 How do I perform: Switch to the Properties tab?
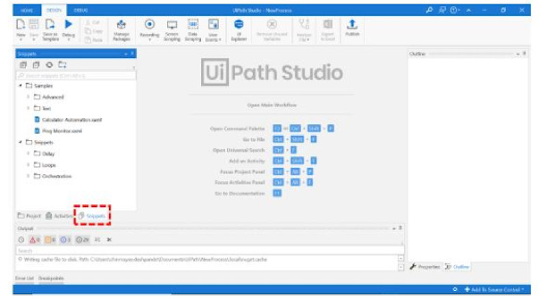tap(425, 267)
